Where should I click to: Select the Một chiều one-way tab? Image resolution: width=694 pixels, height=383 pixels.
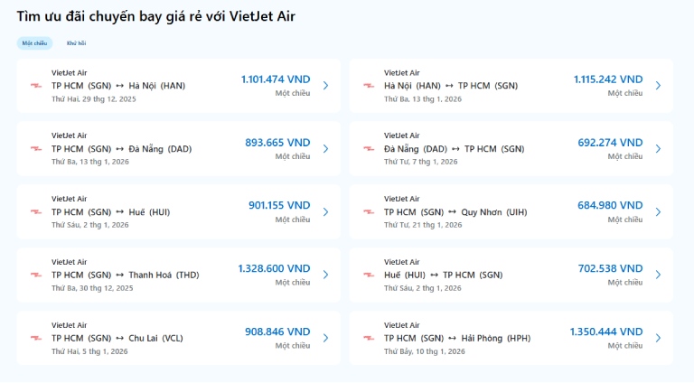[34, 43]
